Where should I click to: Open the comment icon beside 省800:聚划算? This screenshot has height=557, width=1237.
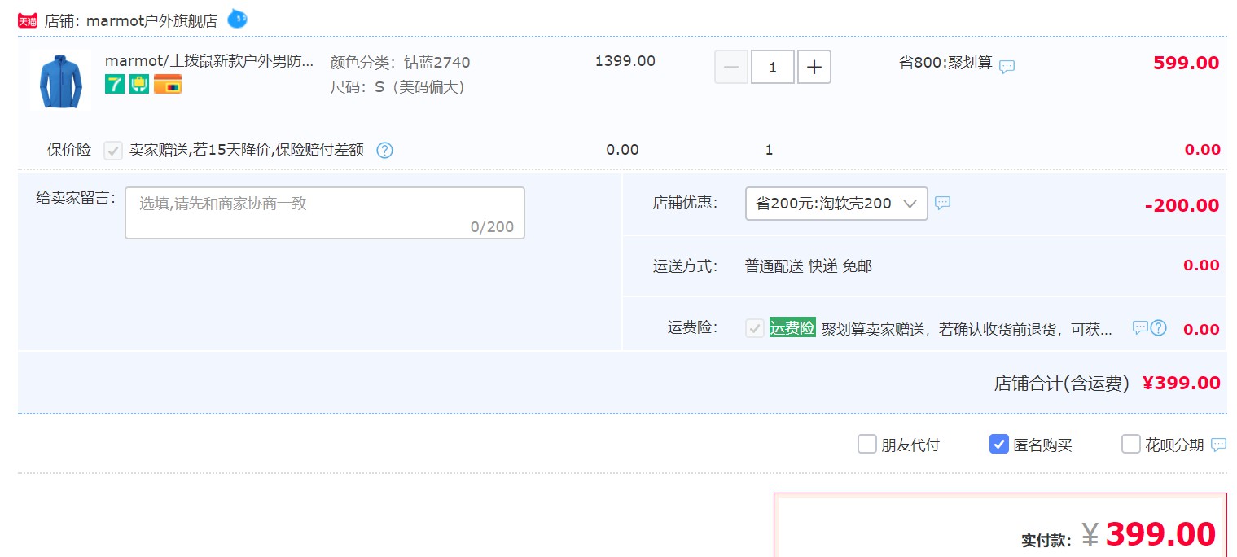point(1007,67)
